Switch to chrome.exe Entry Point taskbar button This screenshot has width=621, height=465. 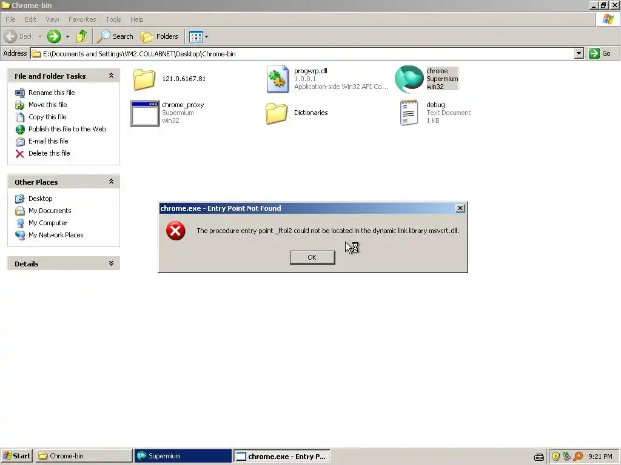[x=281, y=456]
